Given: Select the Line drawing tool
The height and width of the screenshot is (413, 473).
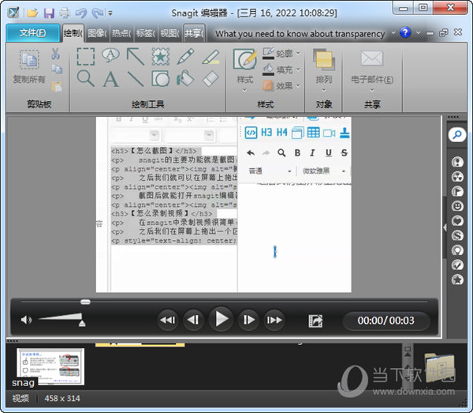Looking at the screenshot, I should click(136, 79).
